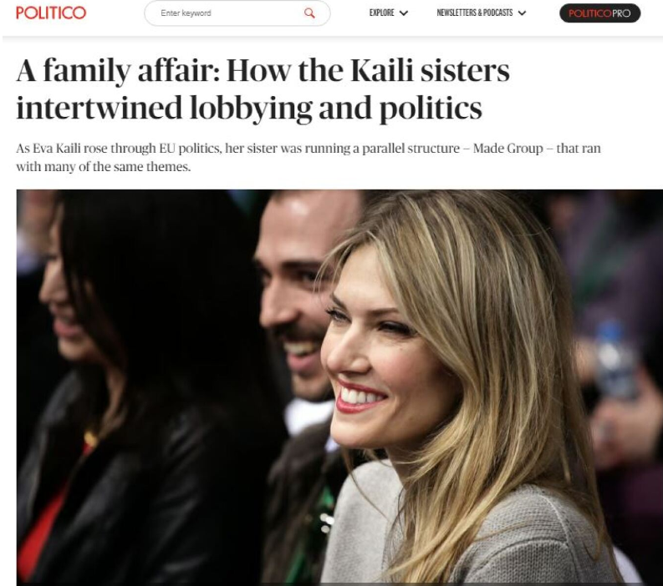Click the blurred water bottle in the photo

point(615,359)
